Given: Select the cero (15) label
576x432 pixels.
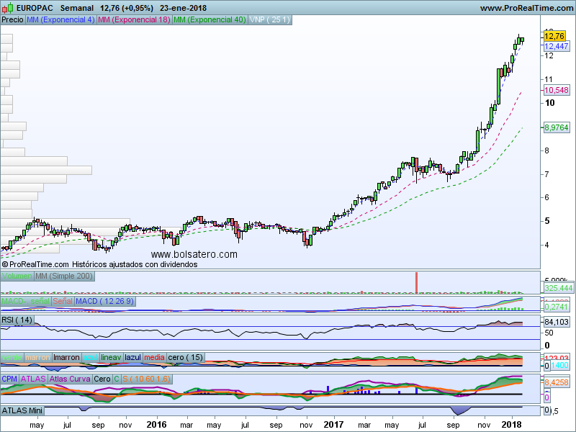Looking at the screenshot, I should (x=186, y=357).
